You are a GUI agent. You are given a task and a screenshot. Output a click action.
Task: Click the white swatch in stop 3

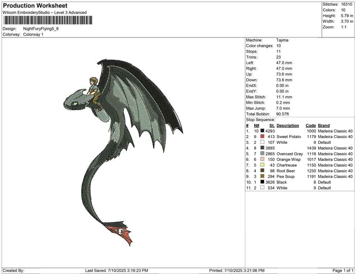[x=262, y=142]
